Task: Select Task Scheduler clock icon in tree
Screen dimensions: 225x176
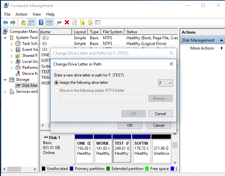Action: (x=18, y=44)
